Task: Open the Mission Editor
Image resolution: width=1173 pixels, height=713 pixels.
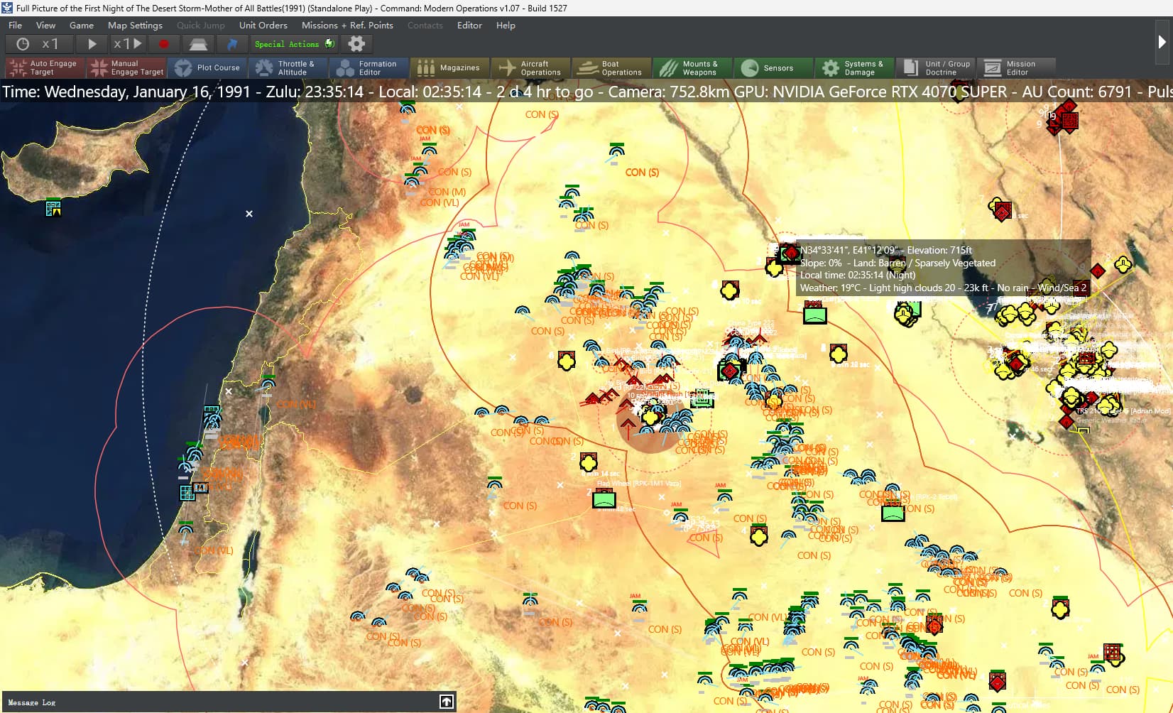Action: [1016, 68]
